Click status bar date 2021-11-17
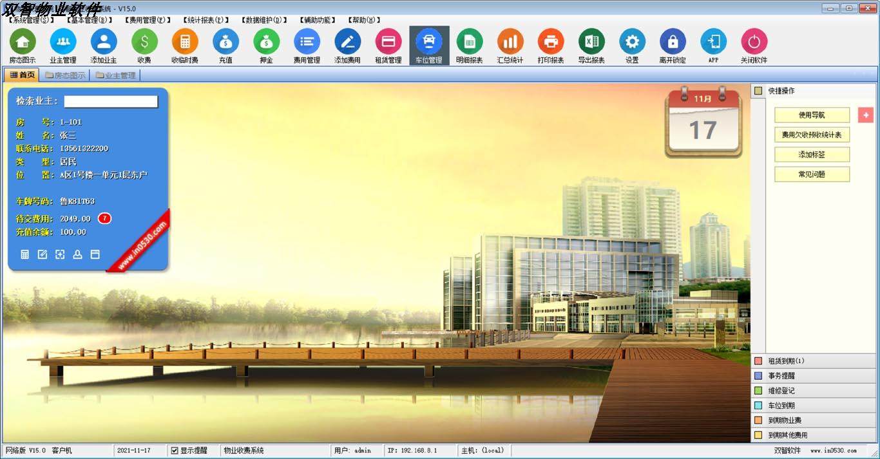The width and height of the screenshot is (880, 459). pyautogui.click(x=134, y=451)
